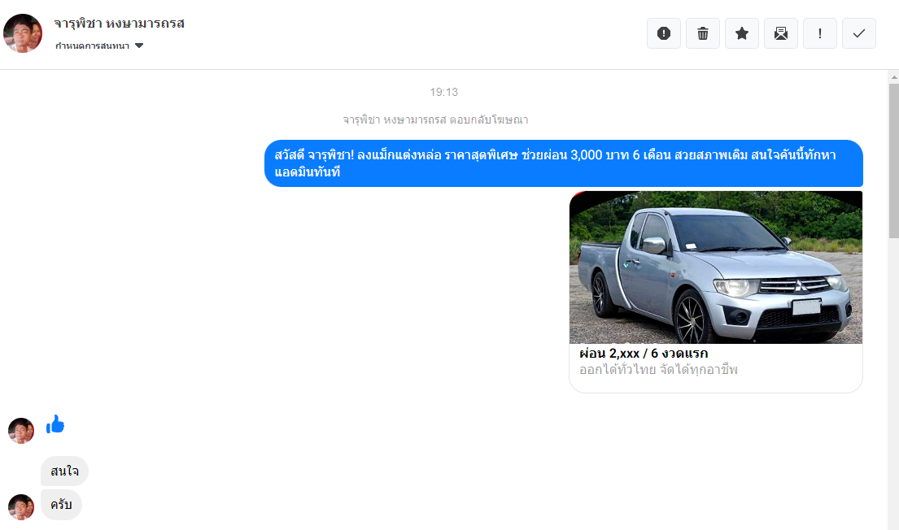Mark conversation unread with envelope icon
Screen dimensions: 899x530
click(780, 33)
